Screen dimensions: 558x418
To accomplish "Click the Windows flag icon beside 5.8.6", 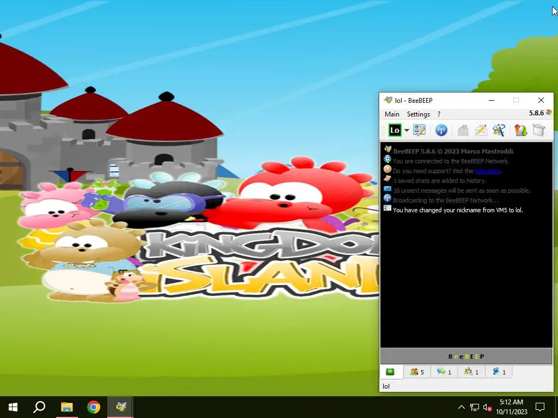I will tap(549, 113).
